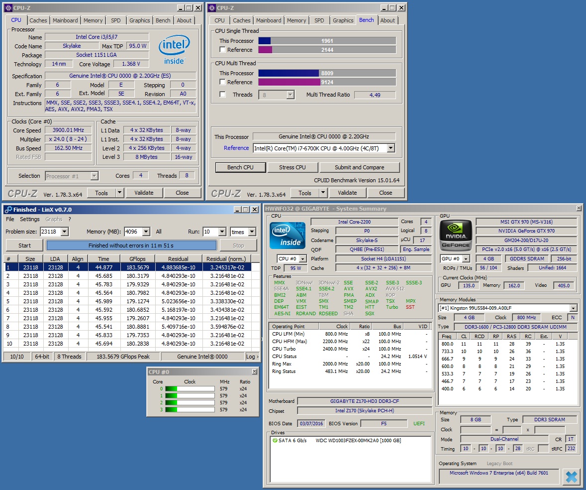Open the Kingston memory module selector
The width and height of the screenshot is (586, 490).
(x=573, y=308)
